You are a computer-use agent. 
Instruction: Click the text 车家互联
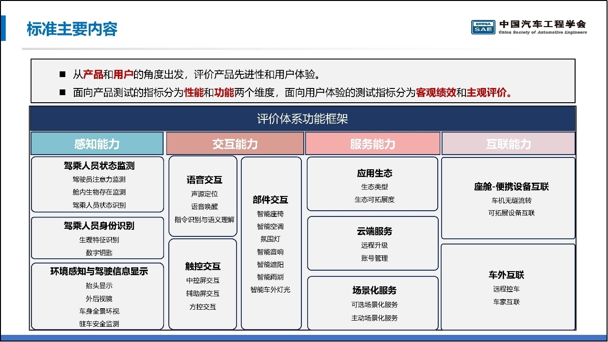[x=506, y=302]
